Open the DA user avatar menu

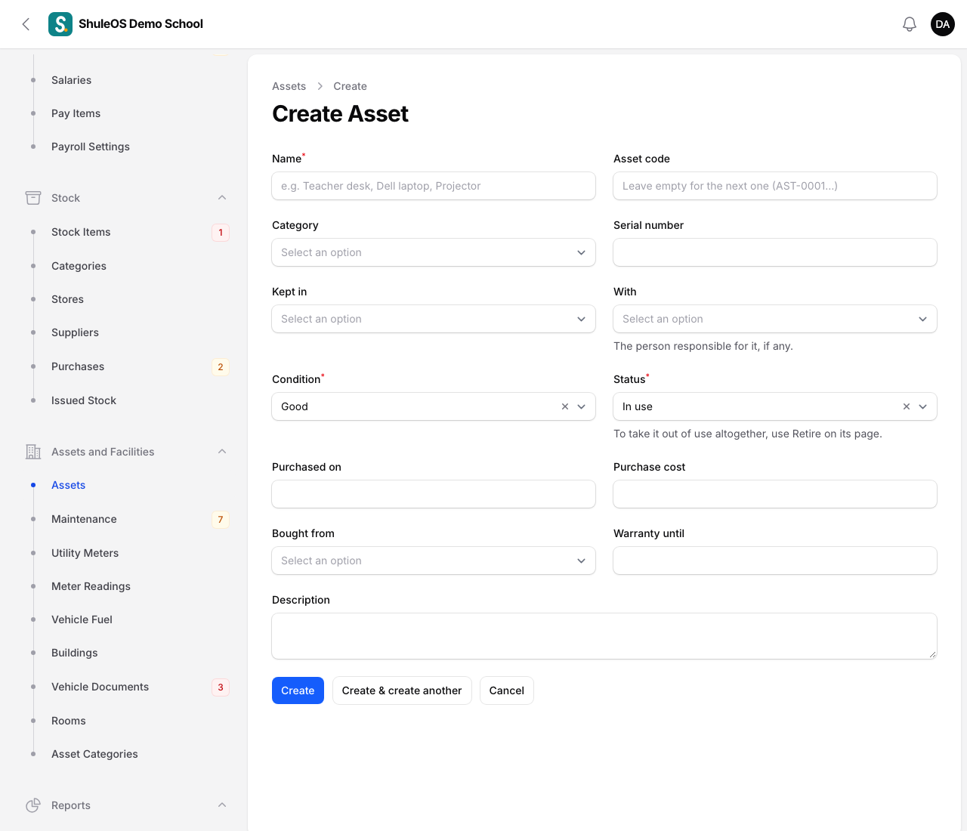(943, 24)
